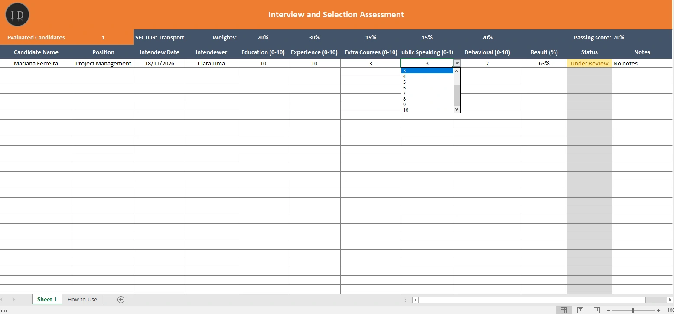
Task: Click the left arrow of the horizontal scrollbar
Action: 415,300
